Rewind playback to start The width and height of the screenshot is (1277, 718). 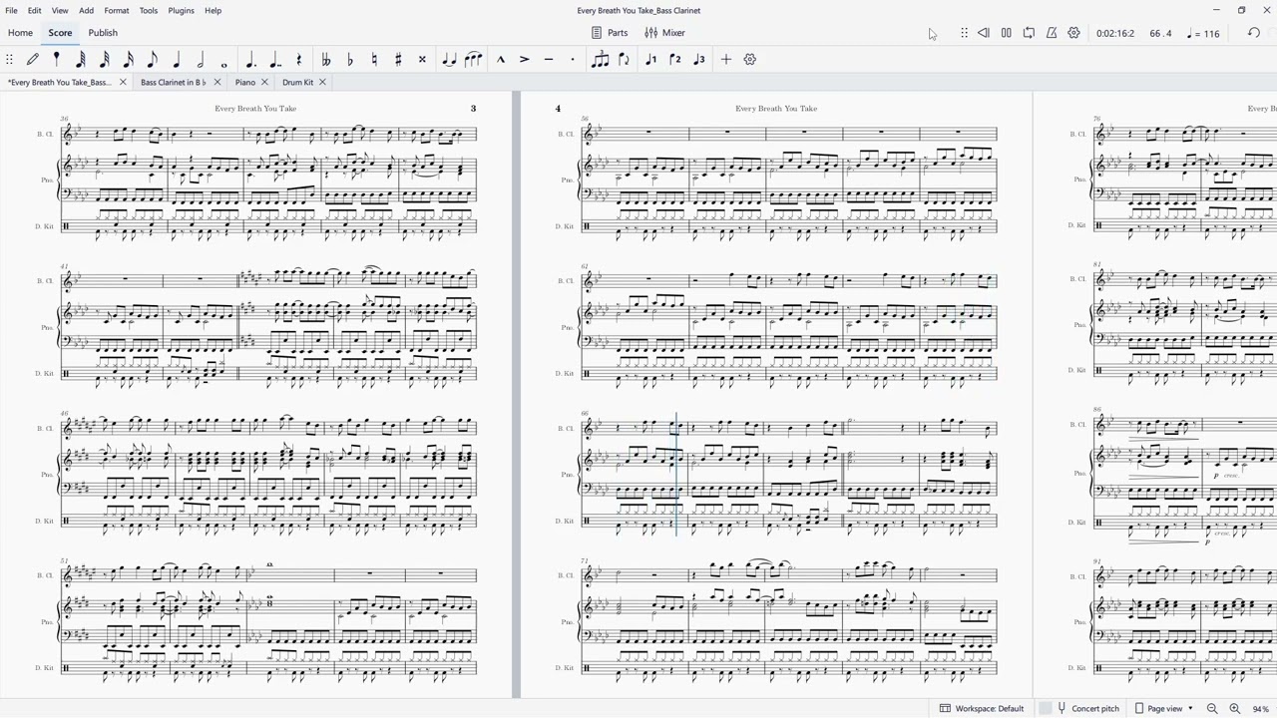[x=984, y=33]
